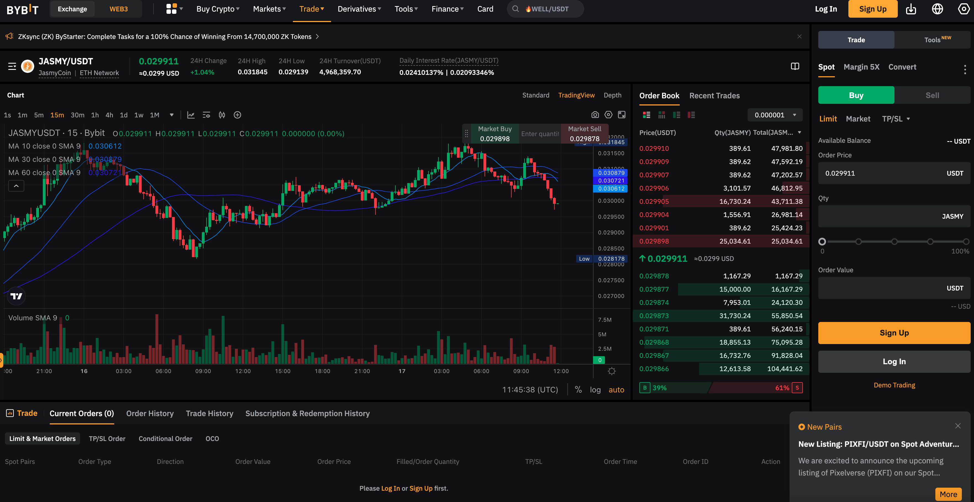Click the 100% point on quantity slider

point(966,241)
